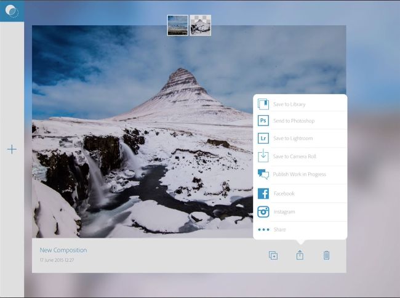Select the mountain photo layer thumbnail
This screenshot has height=298, width=400.
coord(178,25)
